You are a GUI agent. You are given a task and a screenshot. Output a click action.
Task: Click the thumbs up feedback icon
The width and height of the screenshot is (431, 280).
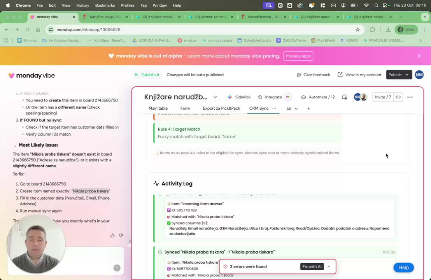point(112,236)
